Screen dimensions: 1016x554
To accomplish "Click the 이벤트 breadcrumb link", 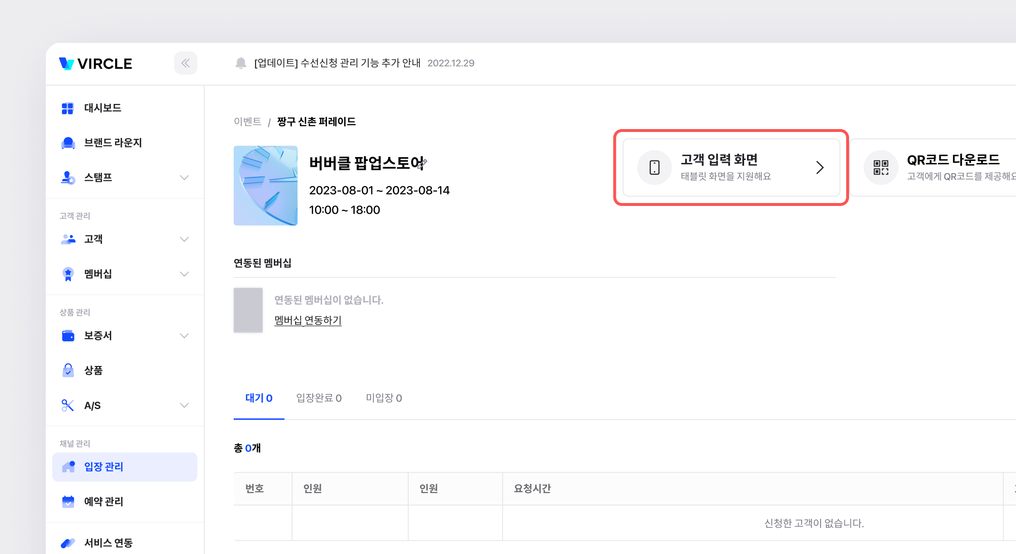I will click(x=247, y=121).
